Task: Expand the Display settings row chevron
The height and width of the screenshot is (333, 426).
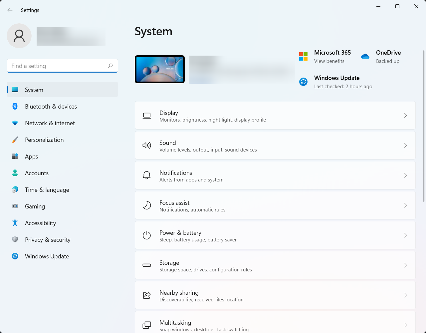Action: [x=405, y=115]
